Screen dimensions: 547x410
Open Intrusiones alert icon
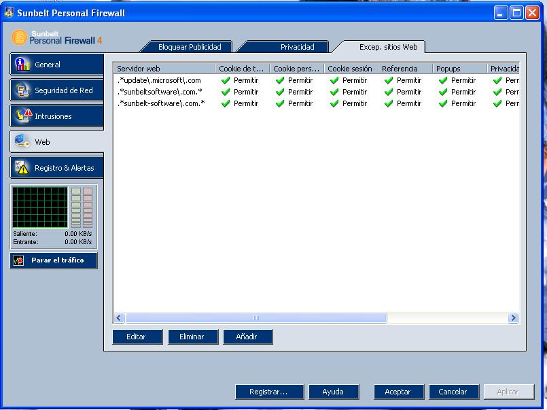click(23, 116)
